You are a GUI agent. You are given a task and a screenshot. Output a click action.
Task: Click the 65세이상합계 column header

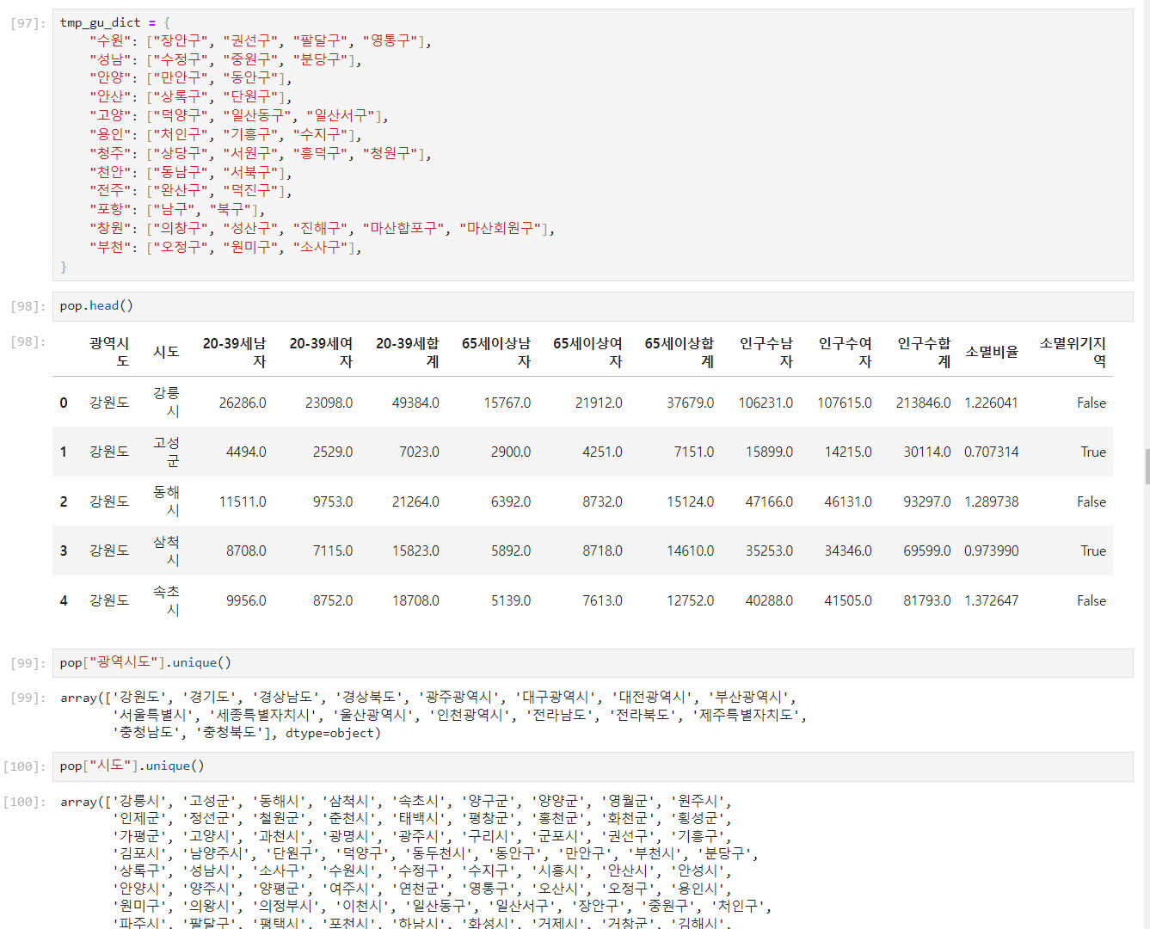coord(680,352)
